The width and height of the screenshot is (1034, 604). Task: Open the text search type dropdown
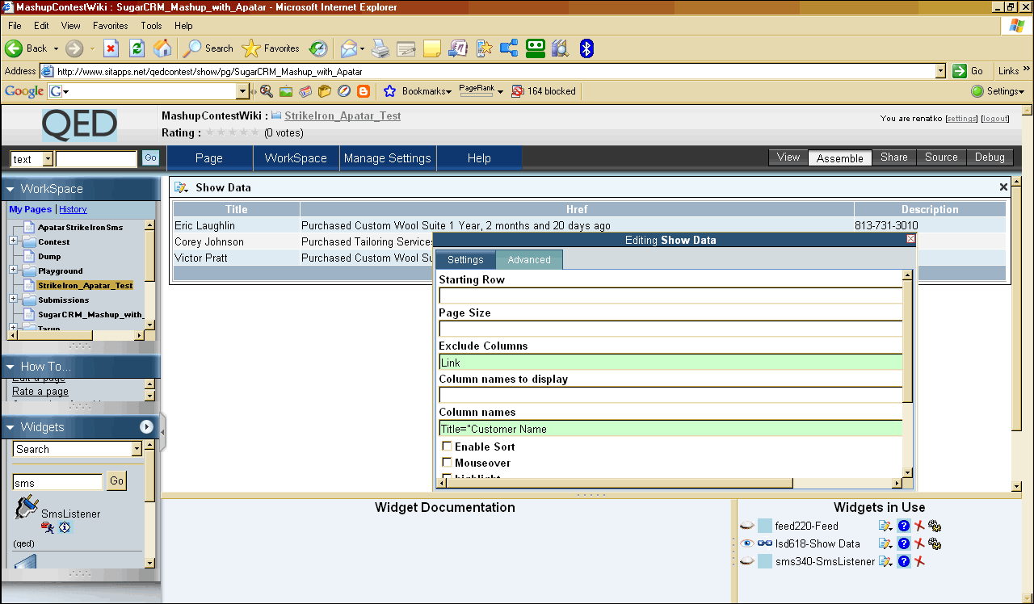[48, 159]
